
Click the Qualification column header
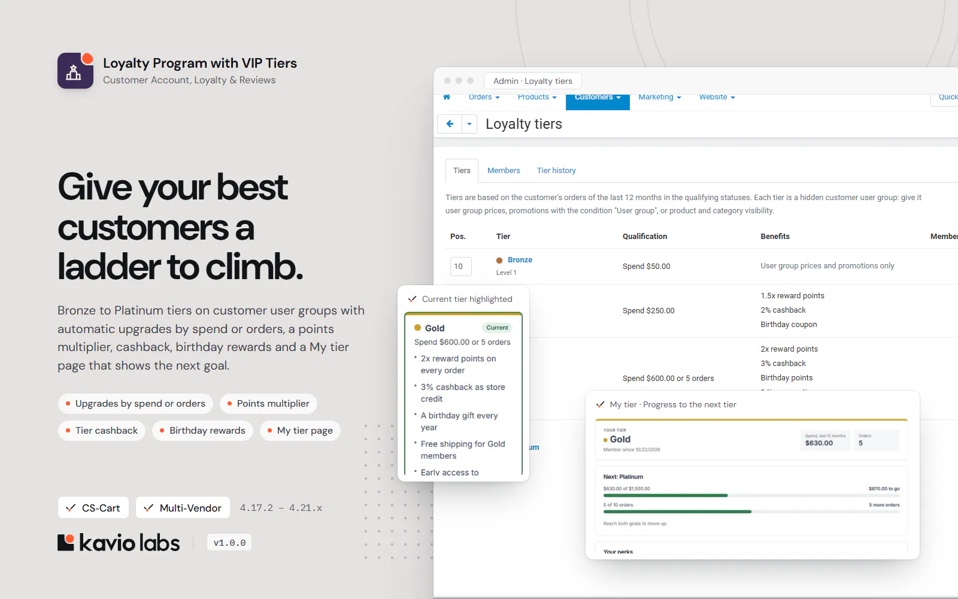click(645, 237)
